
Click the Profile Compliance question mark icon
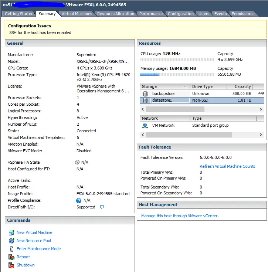(78, 201)
